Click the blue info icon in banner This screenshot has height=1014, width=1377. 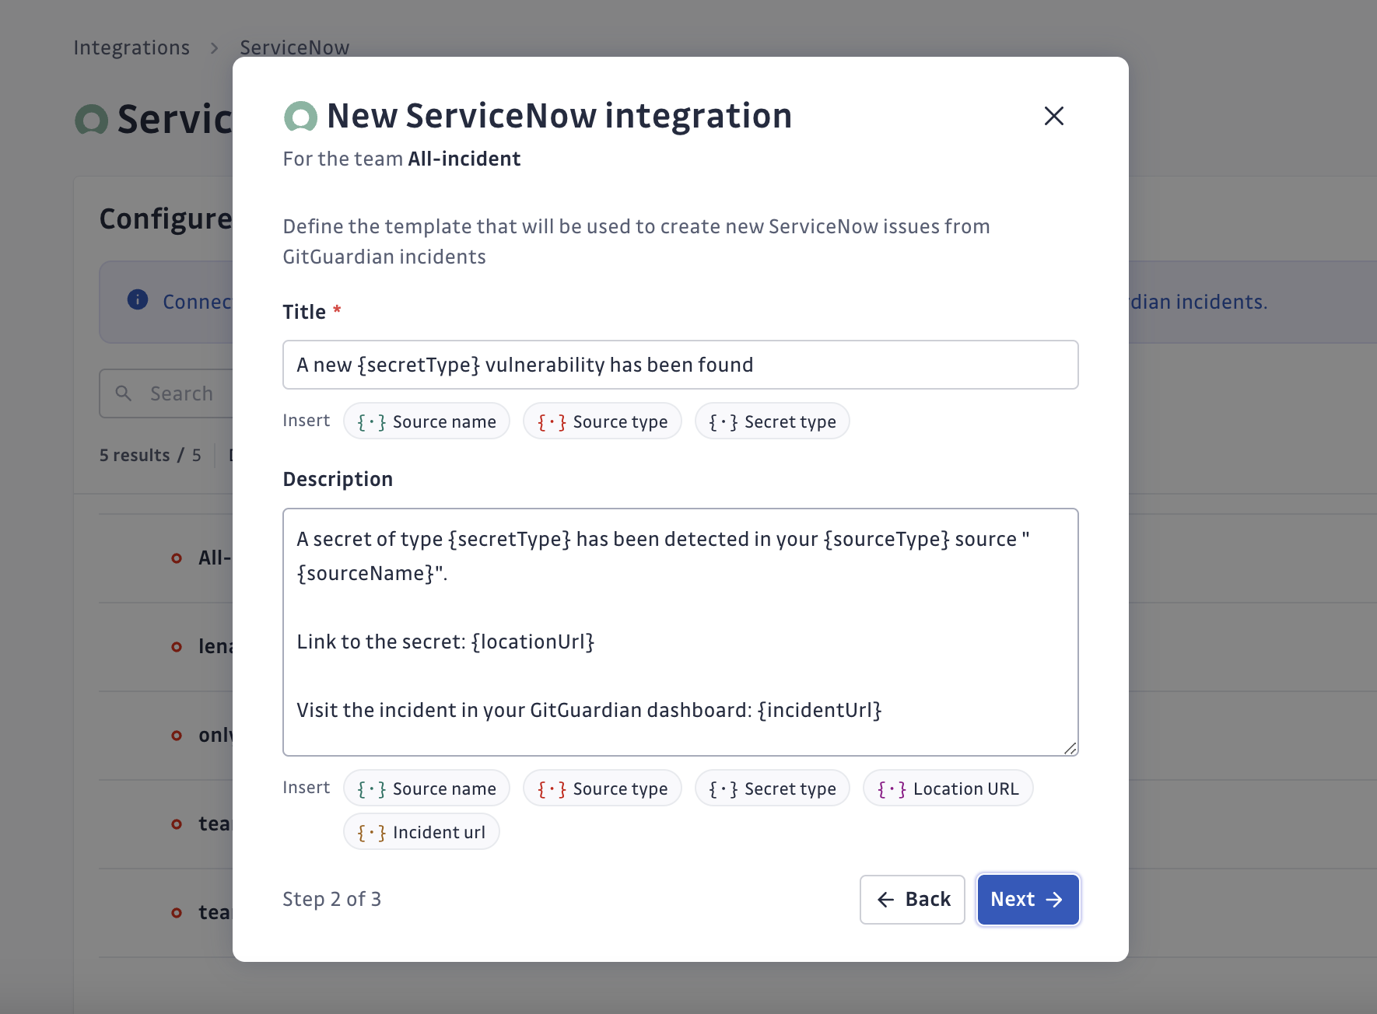tap(138, 300)
